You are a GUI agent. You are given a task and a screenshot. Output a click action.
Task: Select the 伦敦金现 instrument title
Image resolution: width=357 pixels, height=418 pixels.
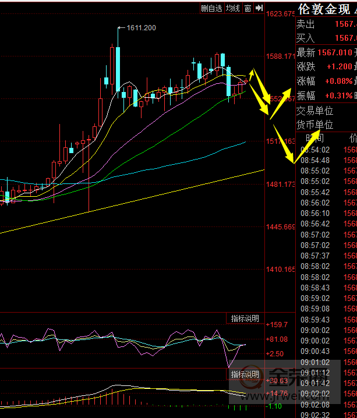[x=325, y=9]
